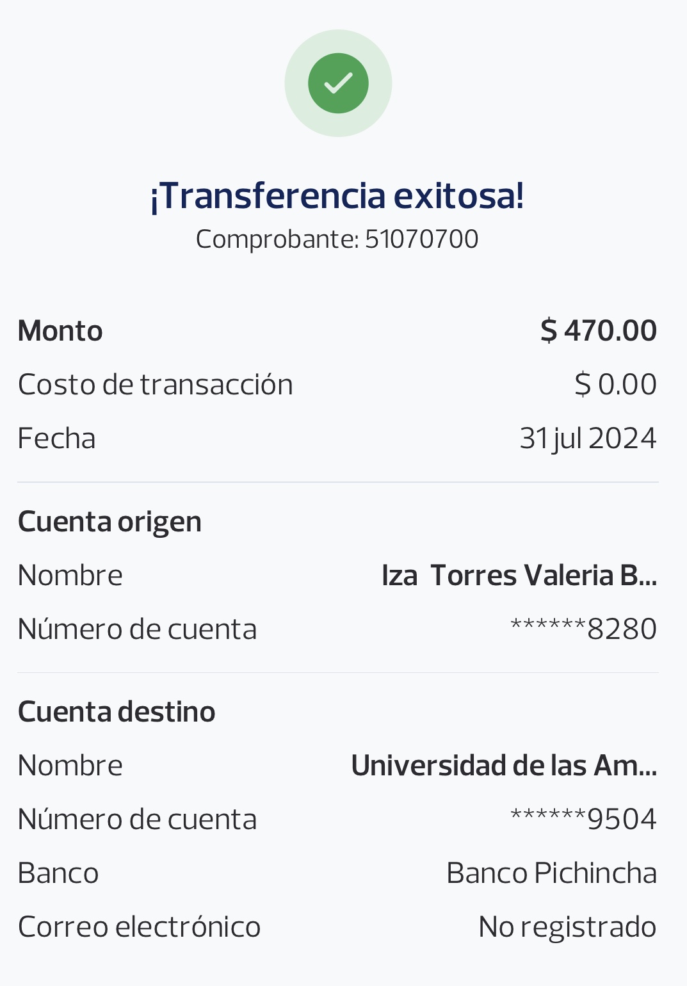687x986 pixels.
Task: Click the Monto amount $ 470.00
Action: click(599, 331)
